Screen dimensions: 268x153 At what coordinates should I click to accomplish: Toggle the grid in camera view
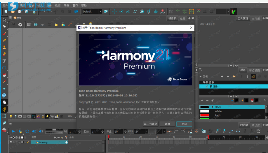pos(29,24)
